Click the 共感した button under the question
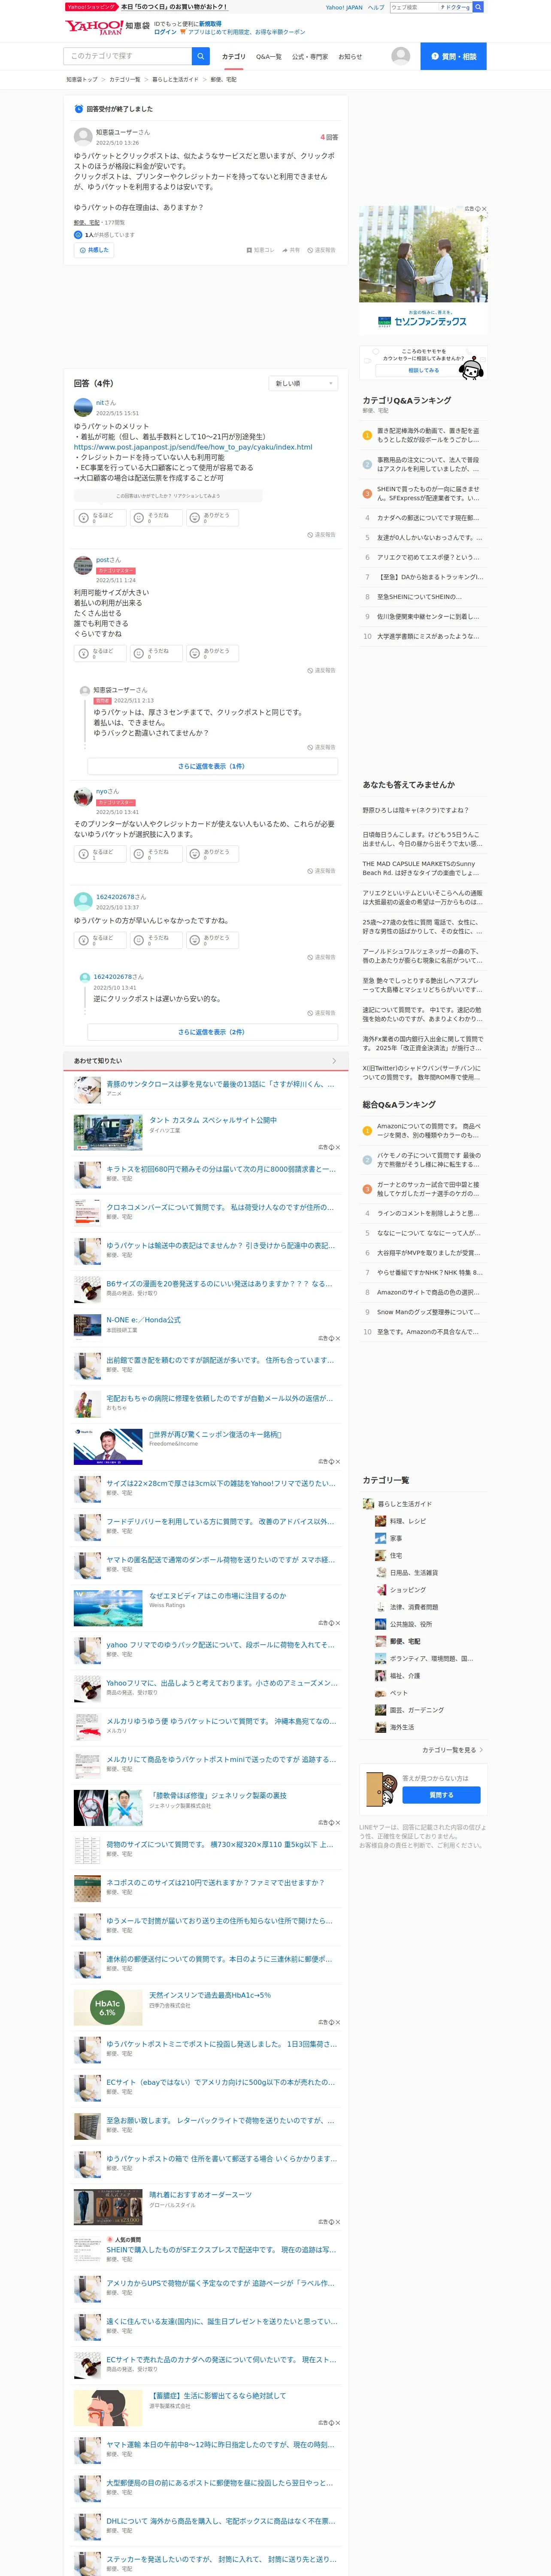This screenshot has width=551, height=2576. [x=94, y=250]
